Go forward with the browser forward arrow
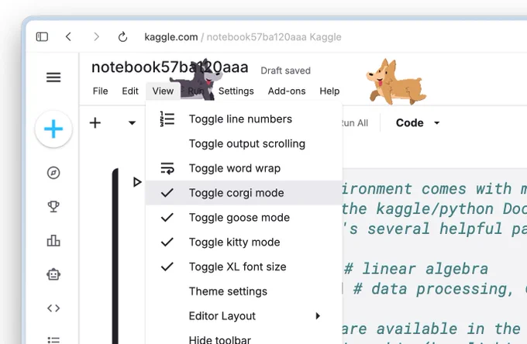This screenshot has width=527, height=344. [x=96, y=36]
